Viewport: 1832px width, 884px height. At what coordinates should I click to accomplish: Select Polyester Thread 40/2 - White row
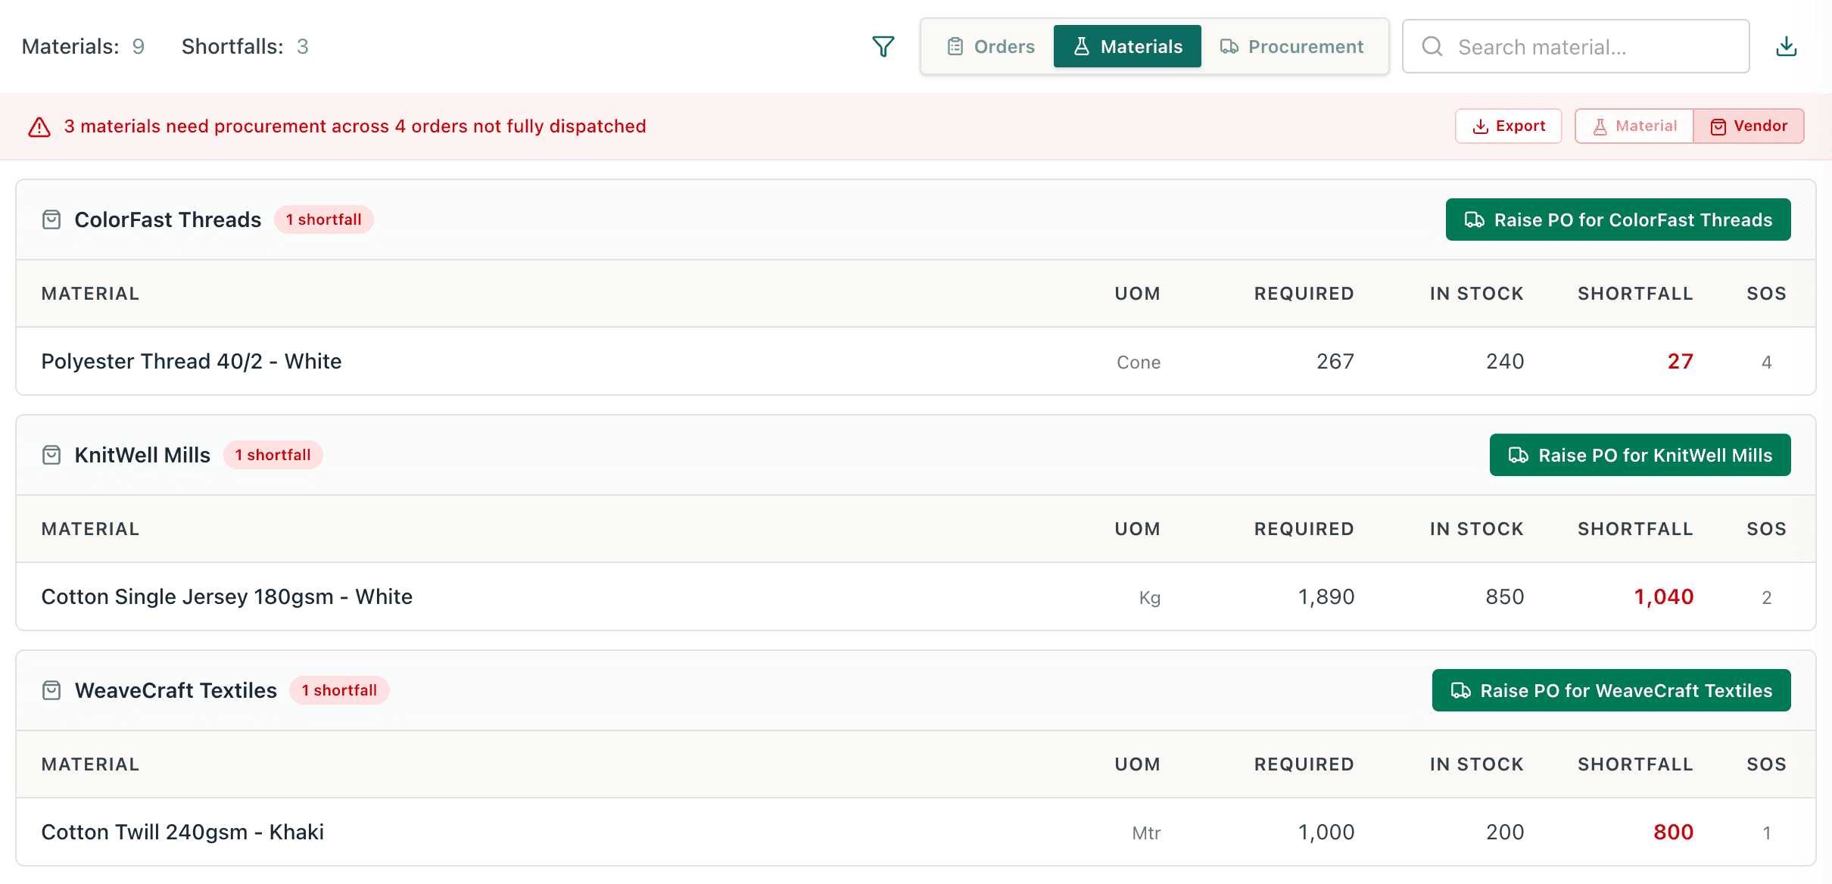916,362
